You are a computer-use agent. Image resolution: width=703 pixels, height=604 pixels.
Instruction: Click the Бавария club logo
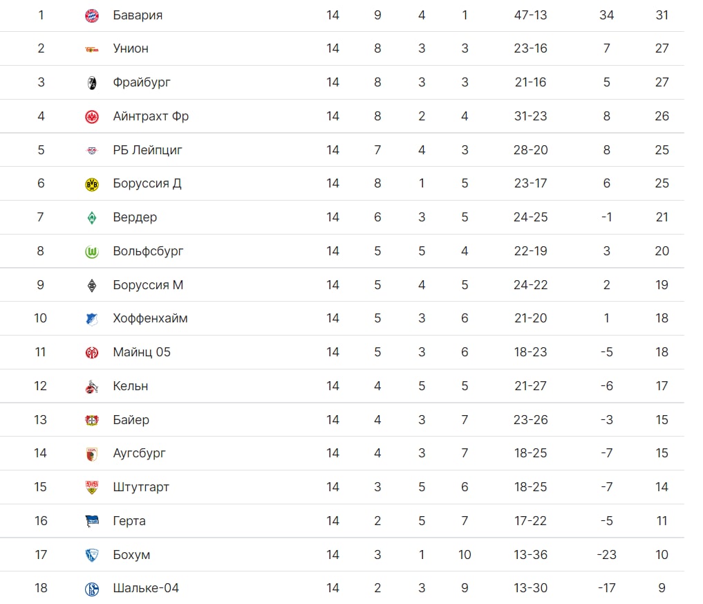(x=92, y=16)
